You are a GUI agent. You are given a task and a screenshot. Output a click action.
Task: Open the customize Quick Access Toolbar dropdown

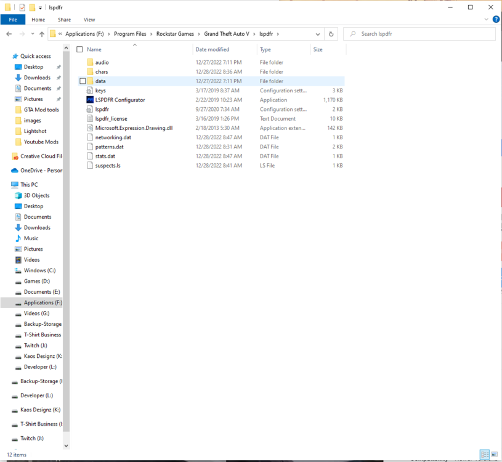click(x=40, y=7)
